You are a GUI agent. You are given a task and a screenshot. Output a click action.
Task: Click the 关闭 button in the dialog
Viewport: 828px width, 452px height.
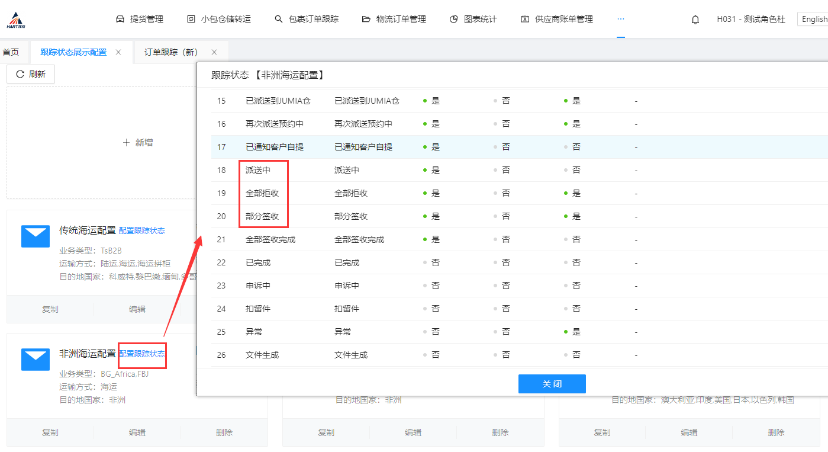tap(552, 384)
